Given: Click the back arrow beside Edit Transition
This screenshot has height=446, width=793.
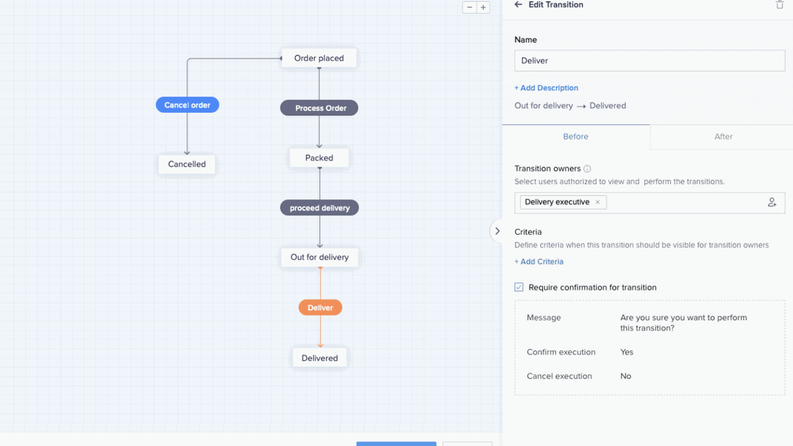Looking at the screenshot, I should pos(519,5).
